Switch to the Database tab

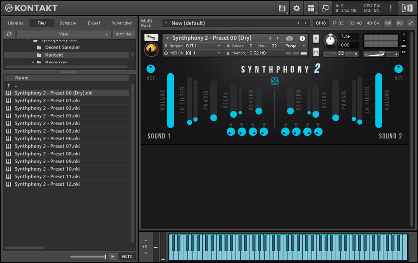tap(68, 23)
